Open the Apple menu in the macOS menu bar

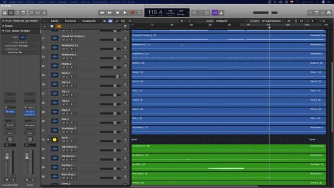pos(5,2)
